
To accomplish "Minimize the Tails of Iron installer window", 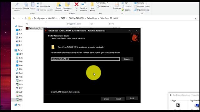I will point(129,30).
